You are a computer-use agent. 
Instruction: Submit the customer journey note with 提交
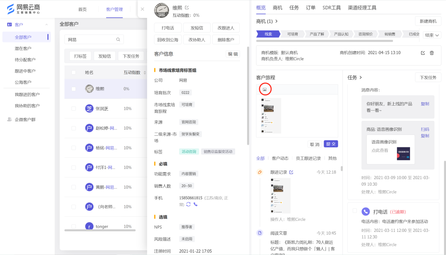(x=331, y=144)
